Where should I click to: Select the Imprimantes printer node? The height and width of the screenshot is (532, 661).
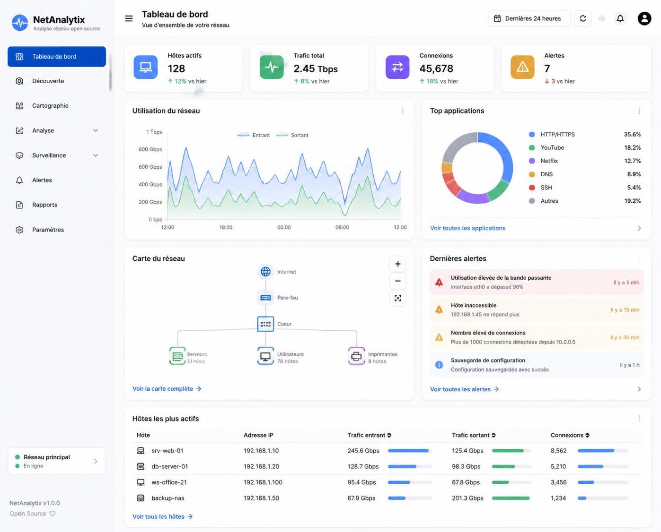click(x=356, y=356)
